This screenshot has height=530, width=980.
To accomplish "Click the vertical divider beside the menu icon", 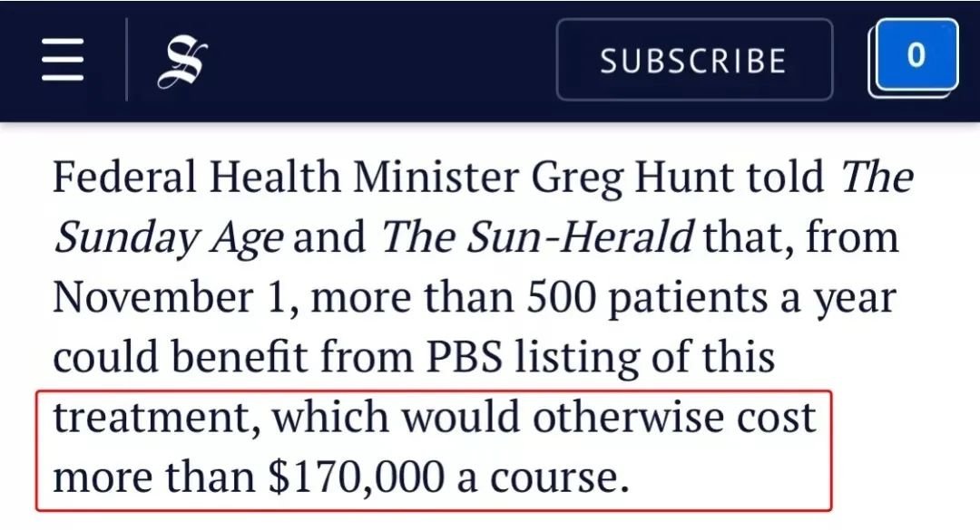I will pyautogui.click(x=127, y=60).
